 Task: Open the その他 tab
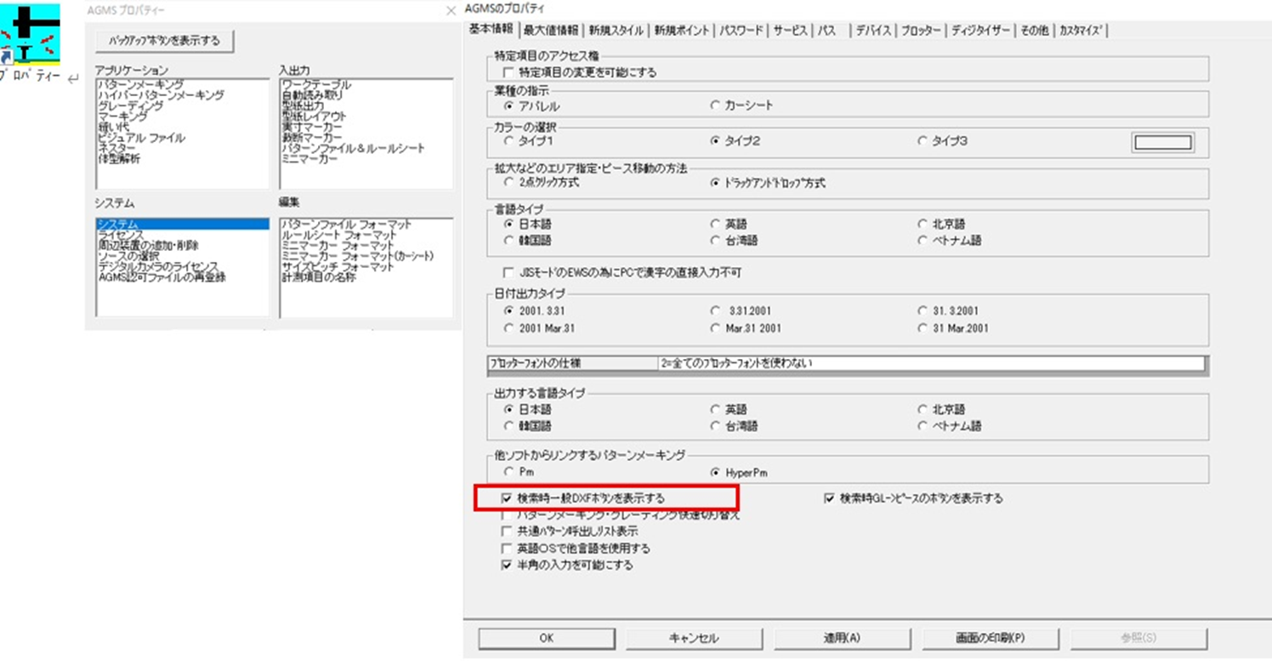(x=1034, y=30)
